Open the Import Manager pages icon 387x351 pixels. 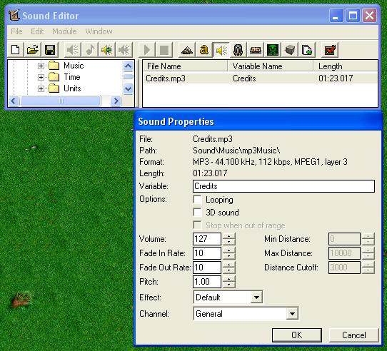307,50
